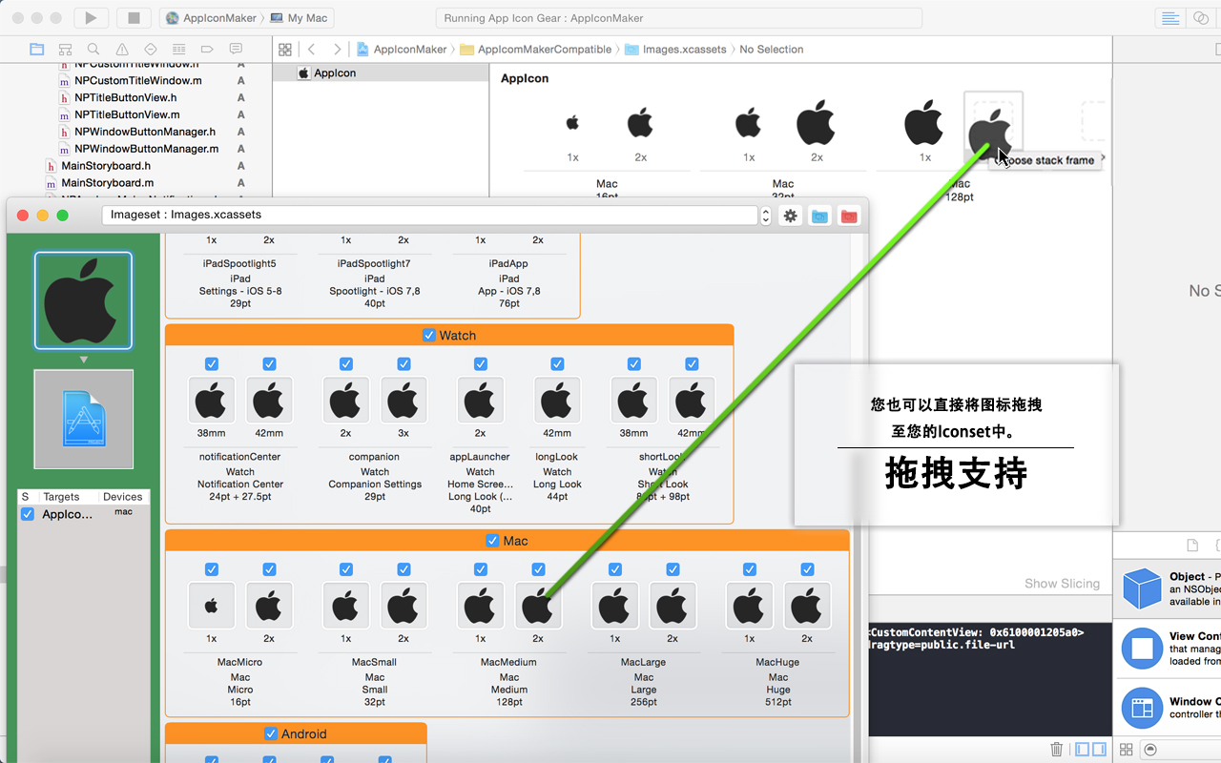
Task: Clear console with the trash icon
Action: click(1057, 750)
